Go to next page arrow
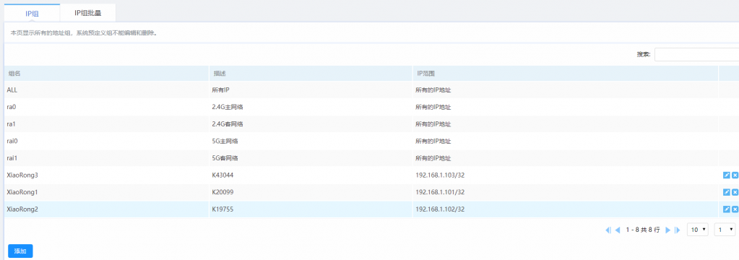 coord(667,230)
